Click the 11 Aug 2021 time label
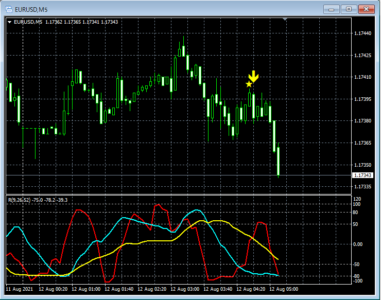The image size is (381, 300). pos(19,289)
